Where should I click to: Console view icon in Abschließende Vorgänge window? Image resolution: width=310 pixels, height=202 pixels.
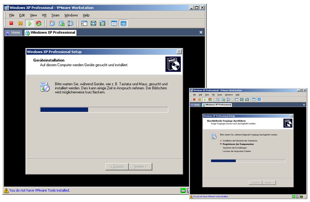point(259,99)
